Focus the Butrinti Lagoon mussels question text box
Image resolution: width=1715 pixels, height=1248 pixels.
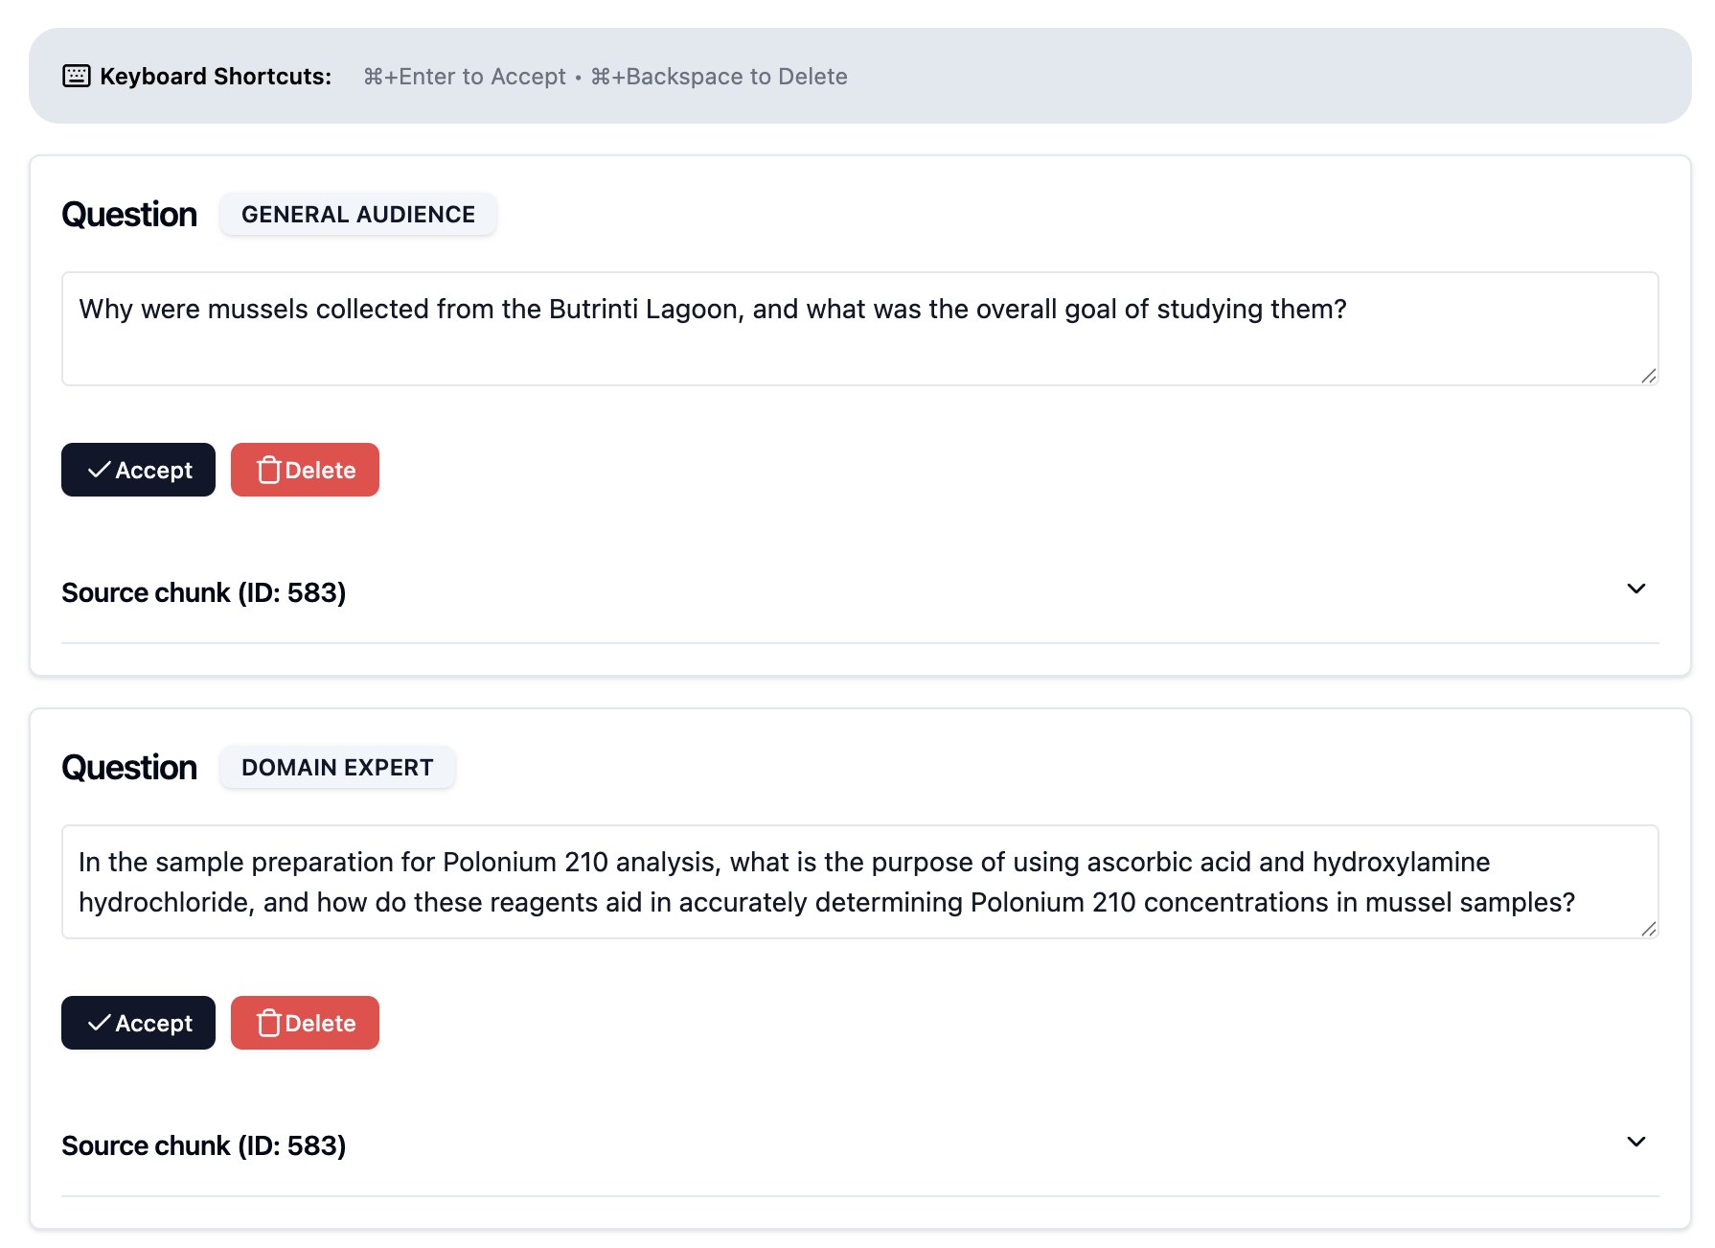click(858, 329)
